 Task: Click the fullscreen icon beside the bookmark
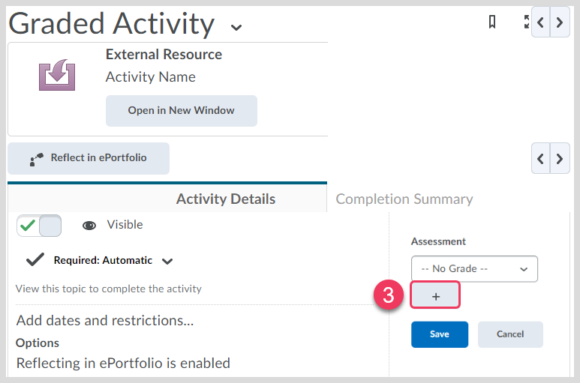tap(527, 22)
